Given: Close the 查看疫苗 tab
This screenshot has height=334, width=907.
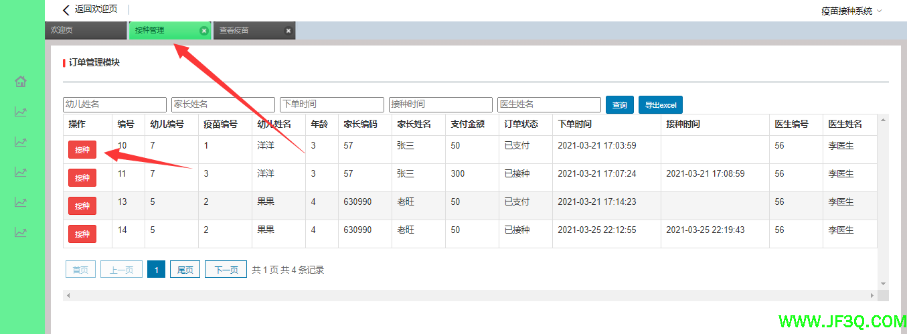Looking at the screenshot, I should point(288,31).
